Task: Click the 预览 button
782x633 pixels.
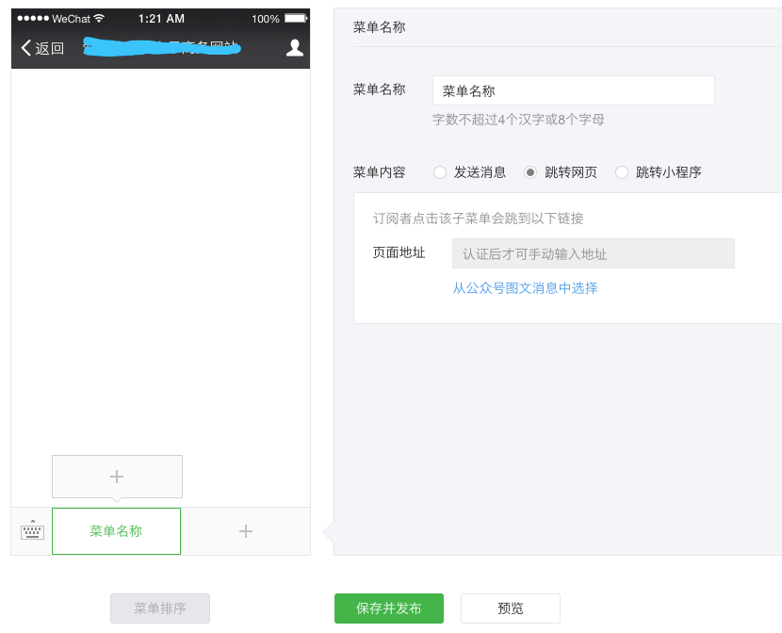Action: point(510,609)
